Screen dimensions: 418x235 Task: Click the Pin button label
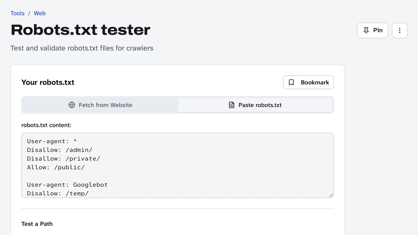click(x=378, y=30)
